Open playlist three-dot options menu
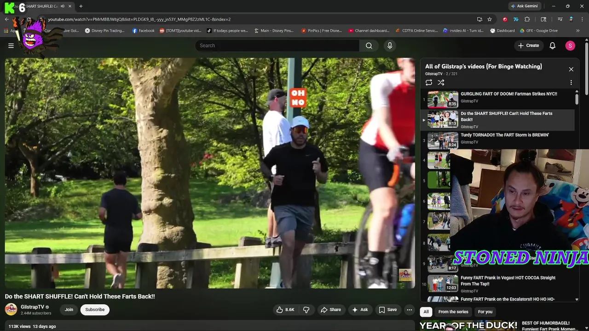Viewport: 589px width, 331px height. tap(571, 83)
